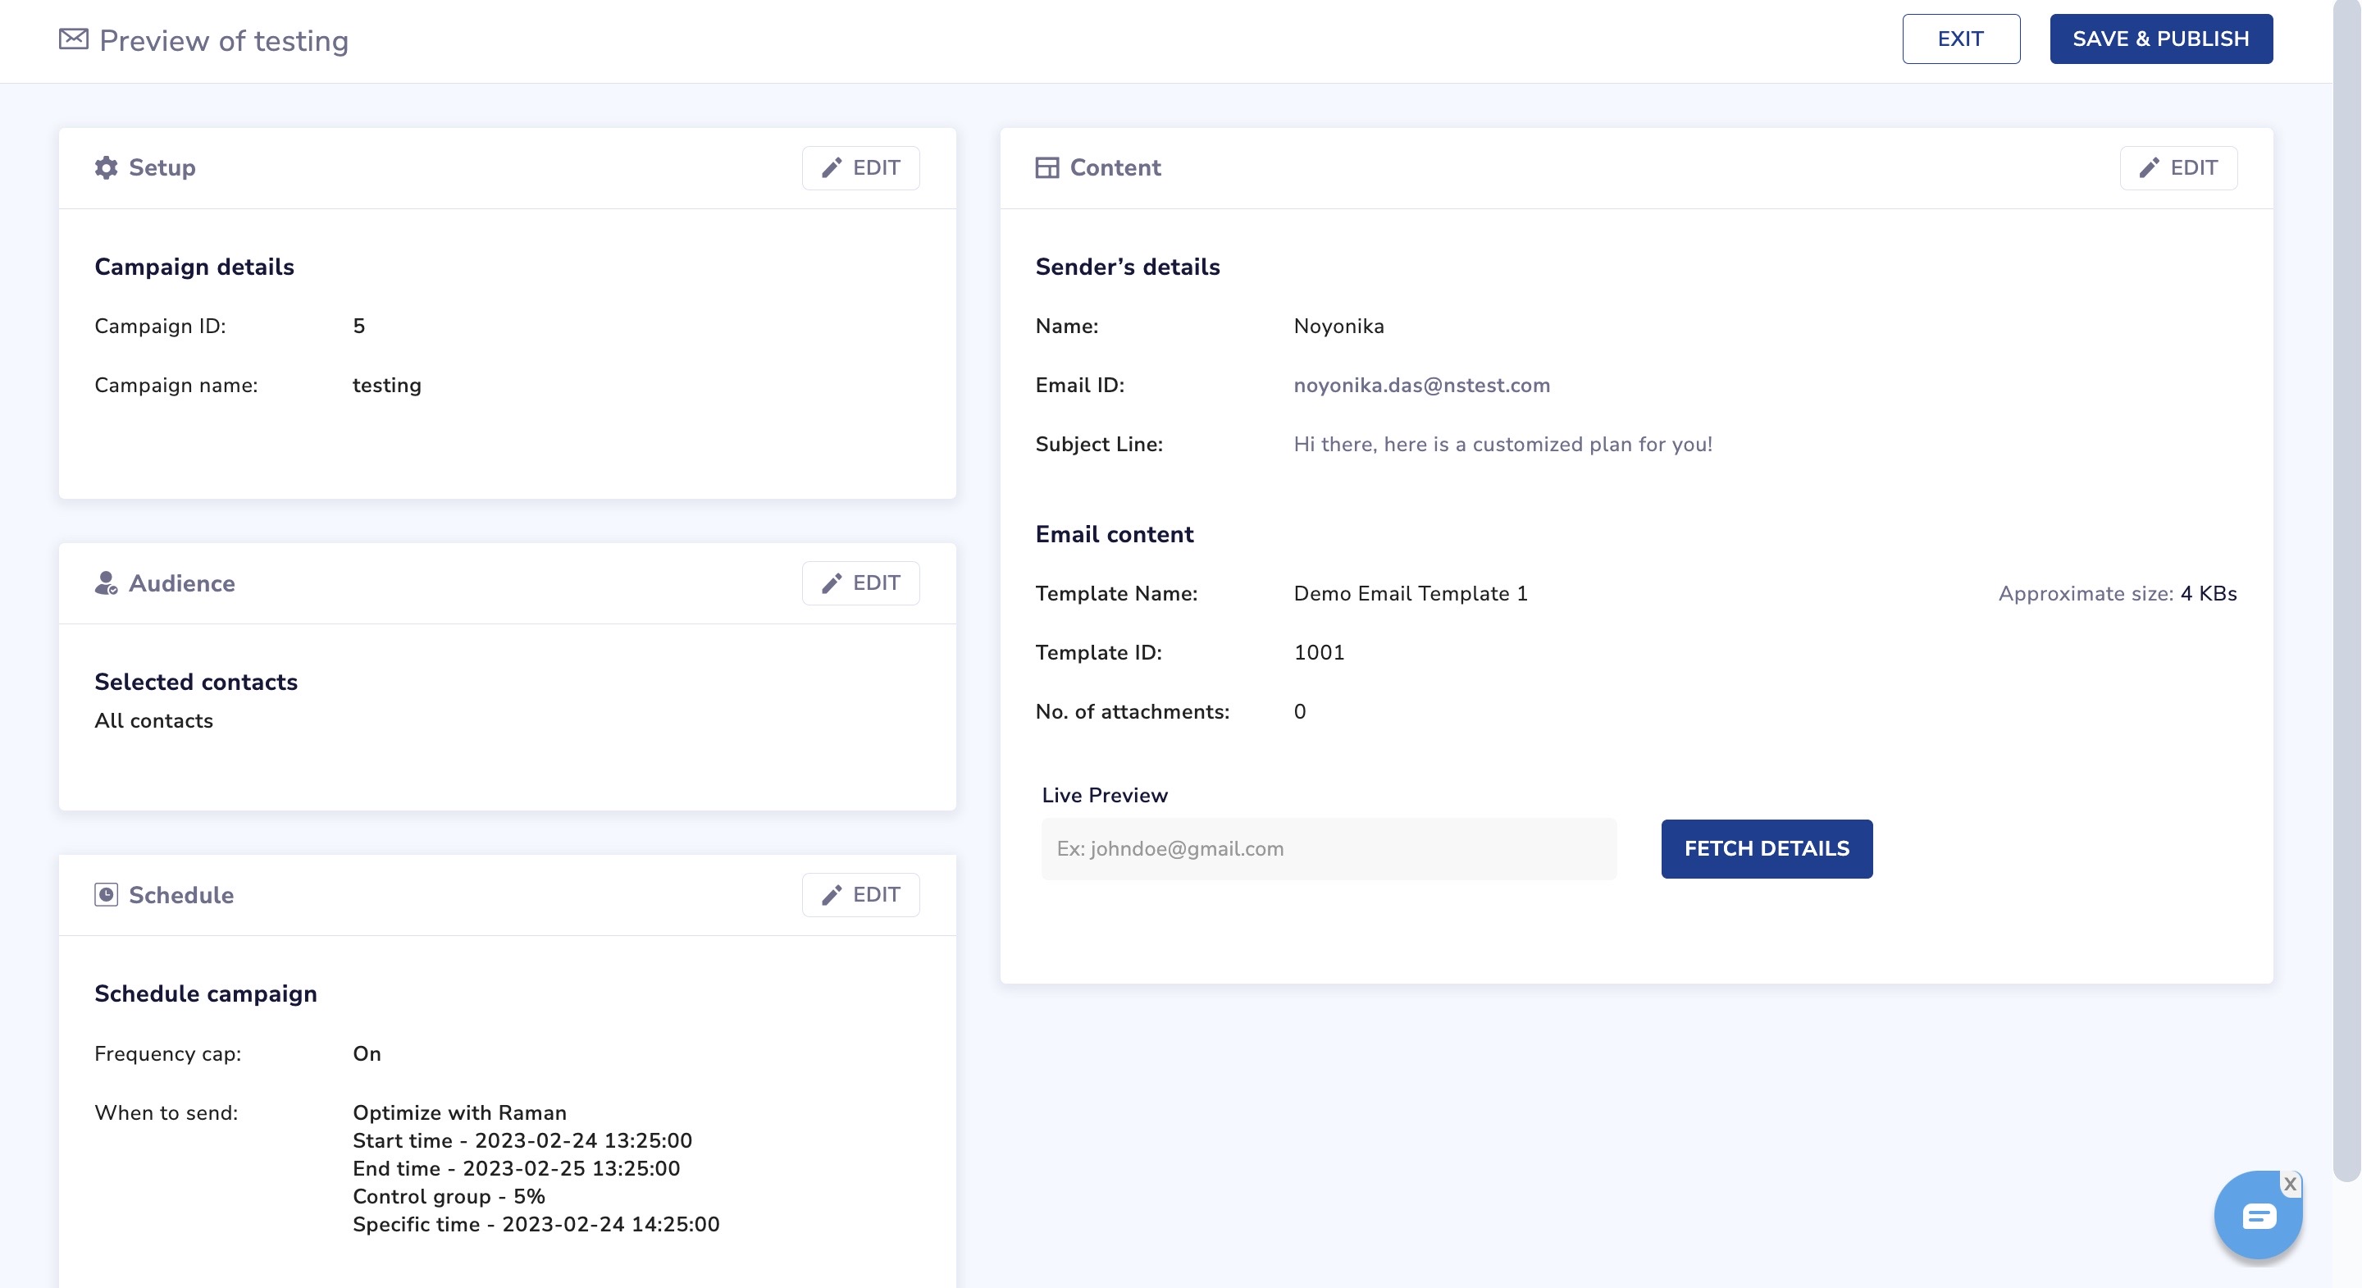2362x1288 pixels.
Task: Click pencil icon in Content section
Action: click(x=2150, y=168)
